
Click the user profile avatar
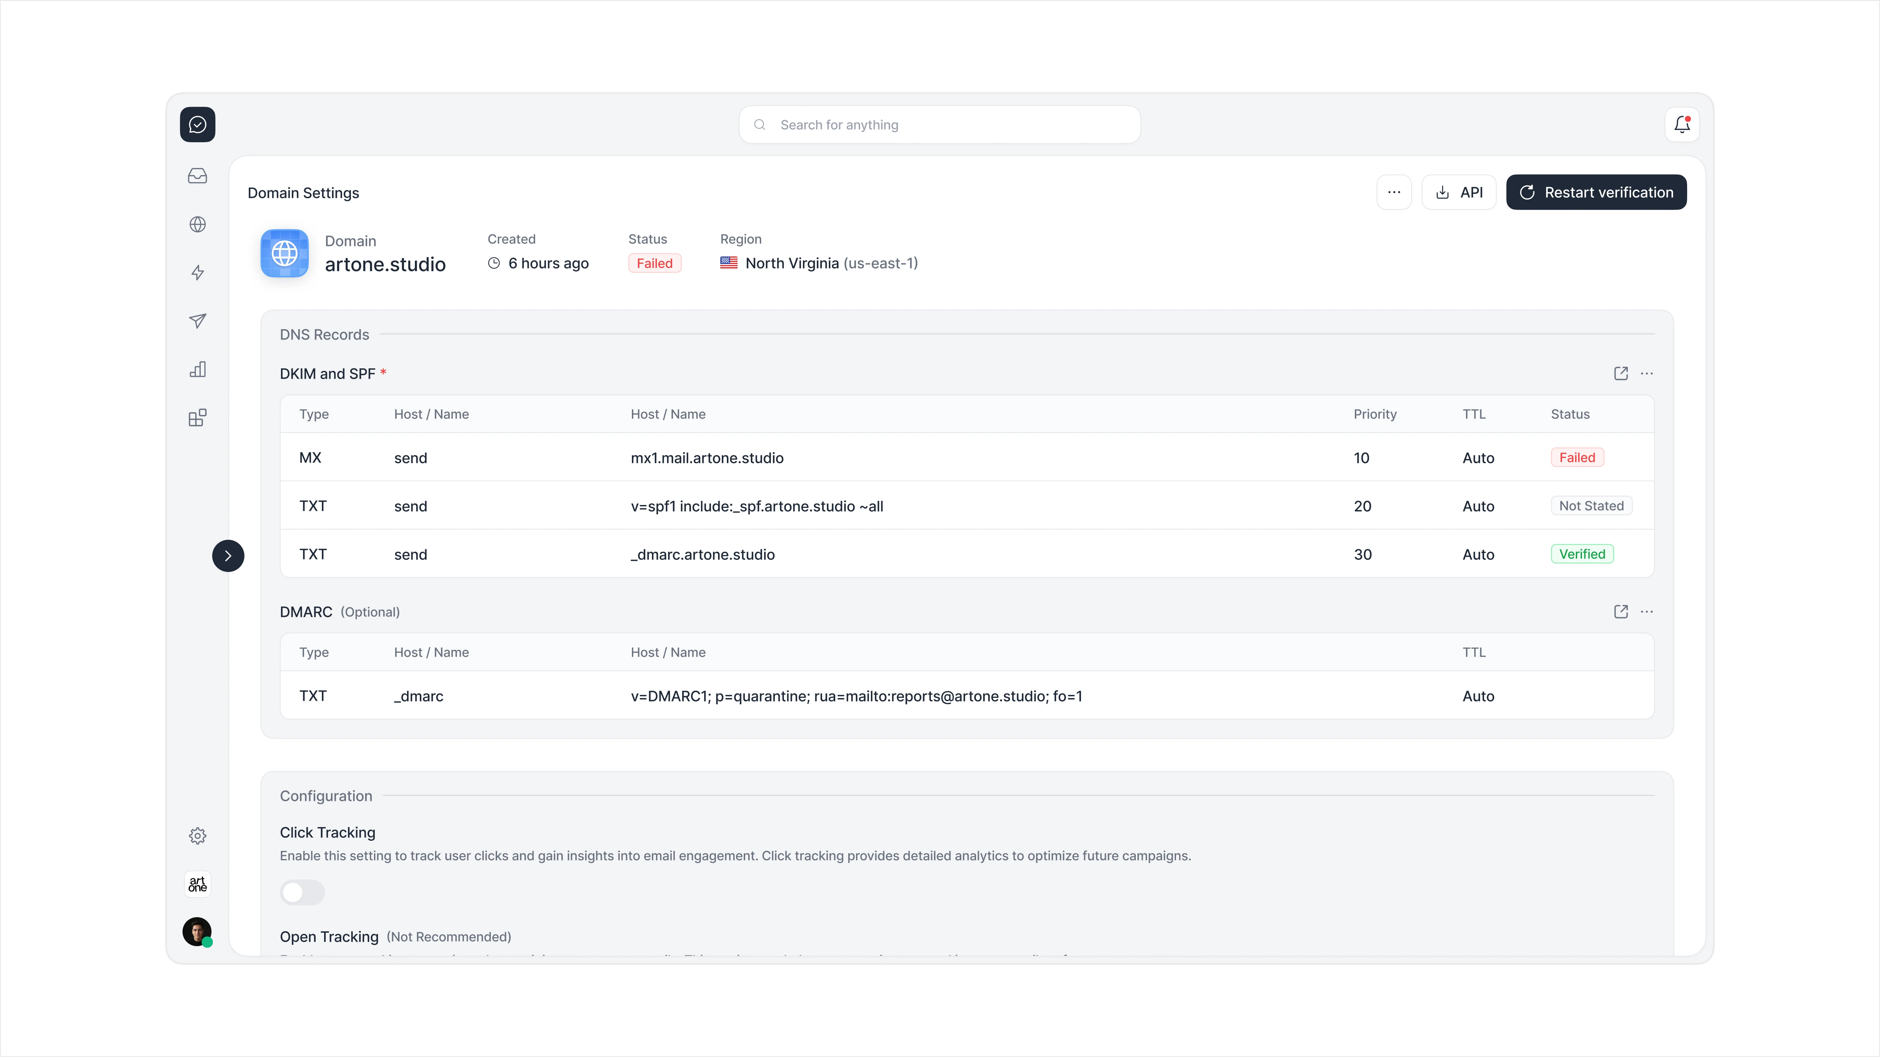tap(197, 931)
